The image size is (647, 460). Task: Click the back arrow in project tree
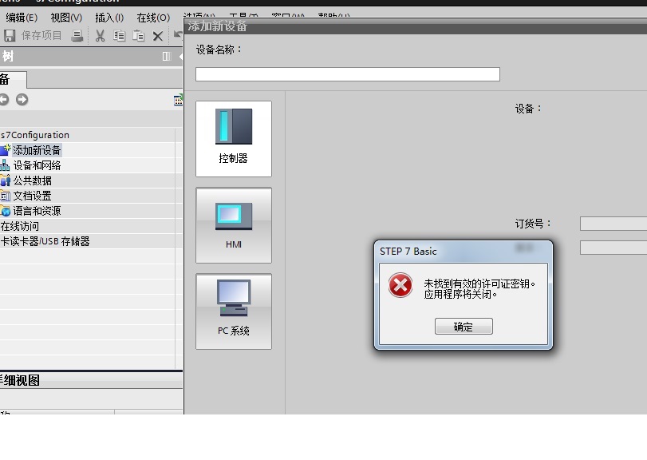pyautogui.click(x=4, y=100)
